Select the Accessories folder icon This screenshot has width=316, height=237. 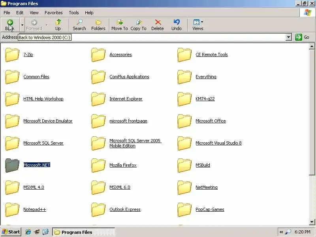(x=98, y=55)
